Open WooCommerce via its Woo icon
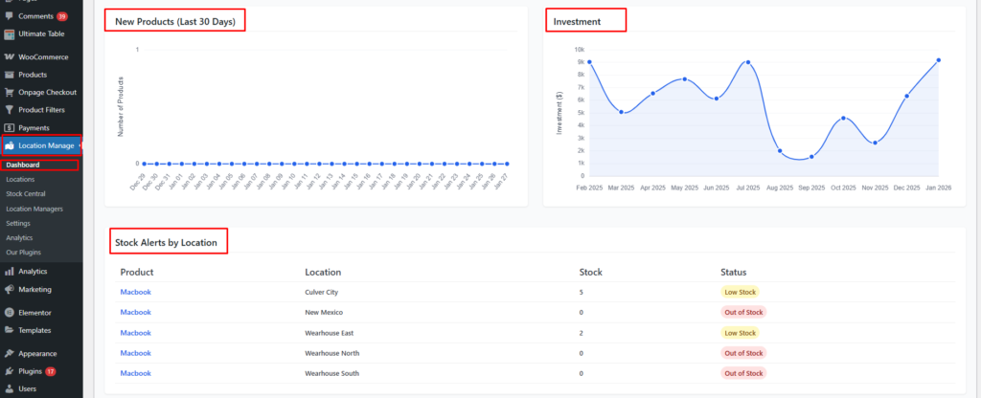The height and width of the screenshot is (398, 981). 9,57
